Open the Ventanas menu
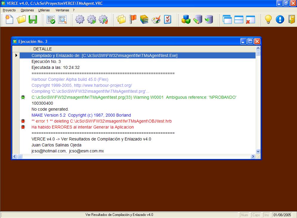 (x=62, y=10)
